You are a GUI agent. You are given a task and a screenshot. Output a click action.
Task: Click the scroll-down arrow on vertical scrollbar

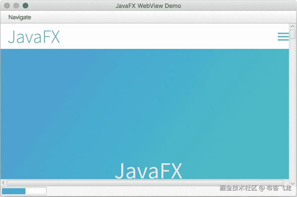pyautogui.click(x=292, y=184)
